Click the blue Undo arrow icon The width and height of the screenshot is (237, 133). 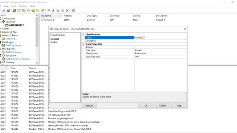[x=49, y=10]
